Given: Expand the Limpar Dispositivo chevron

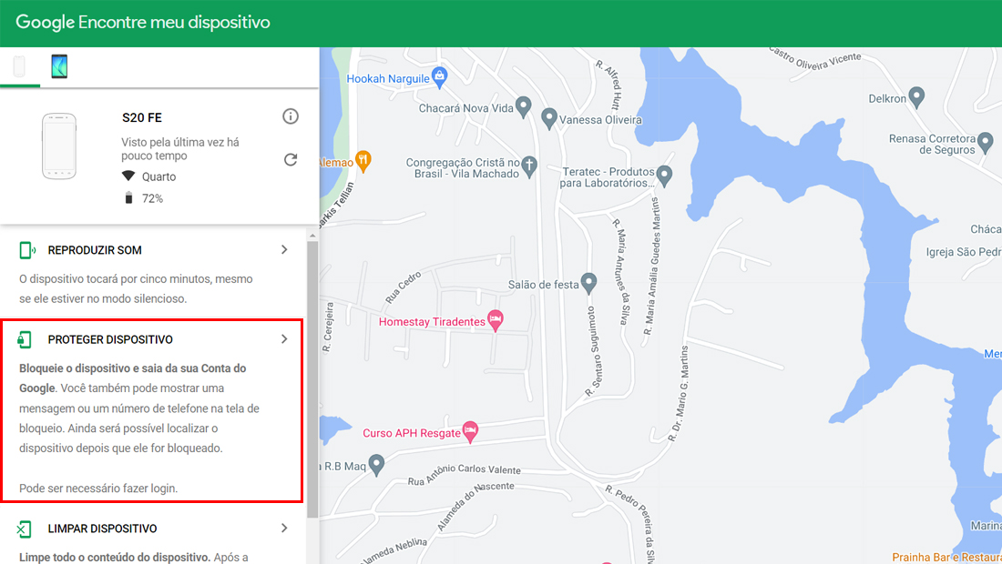Looking at the screenshot, I should [x=284, y=528].
